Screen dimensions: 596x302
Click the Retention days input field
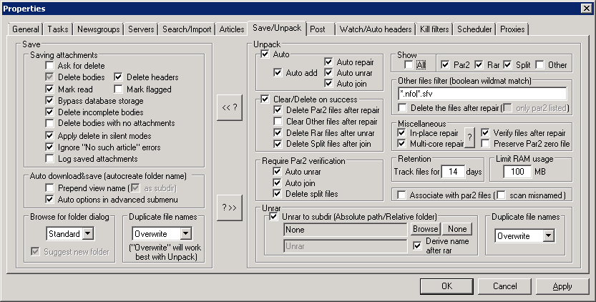451,172
